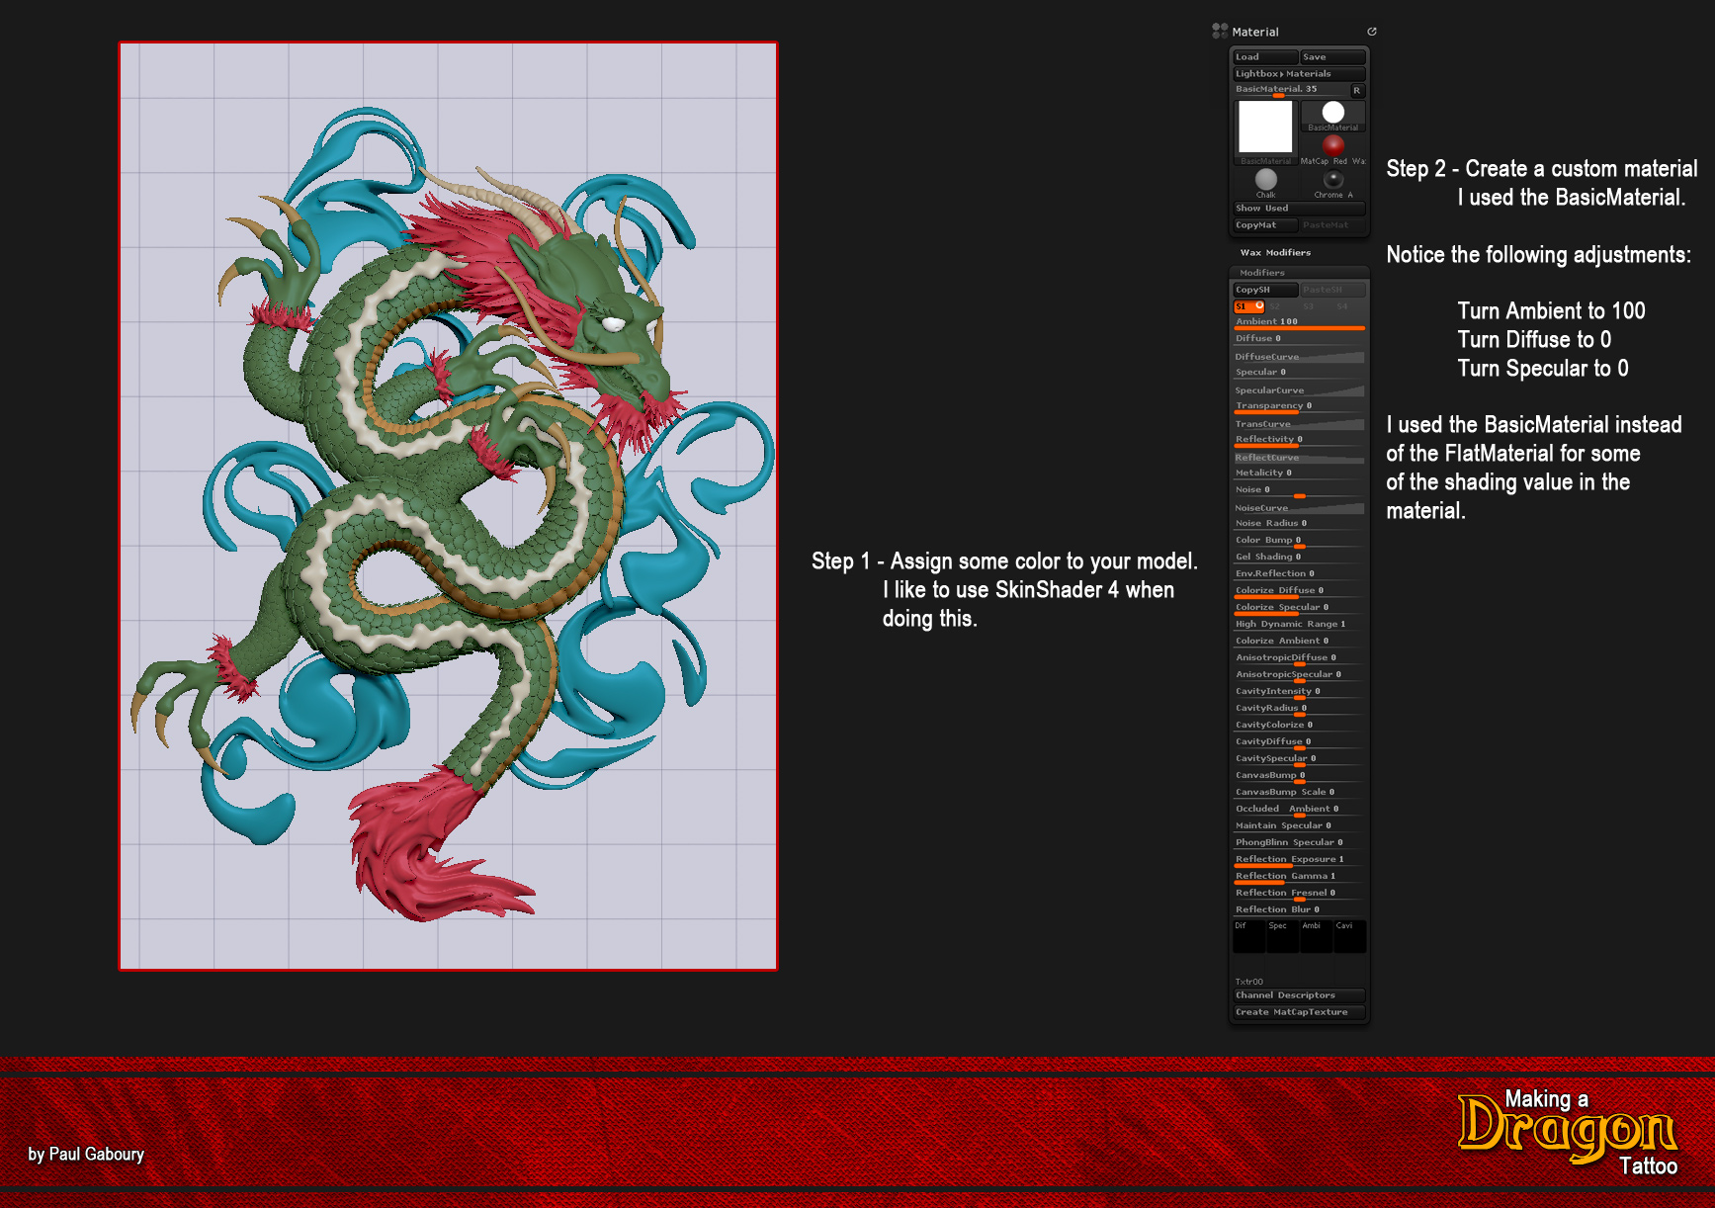Image resolution: width=1715 pixels, height=1208 pixels.
Task: Click the Material palette dots icon
Action: (1220, 31)
